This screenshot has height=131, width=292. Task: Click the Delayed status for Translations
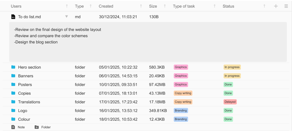(x=230, y=102)
